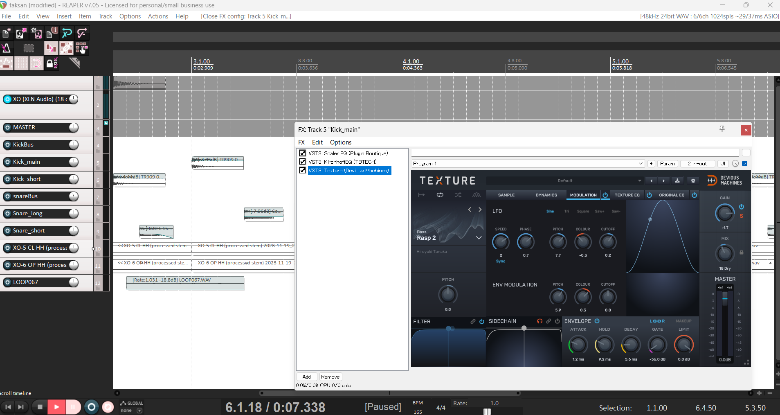Image resolution: width=780 pixels, height=415 pixels.
Task: Click the Texture one-shot arrow icon
Action: pos(421,195)
